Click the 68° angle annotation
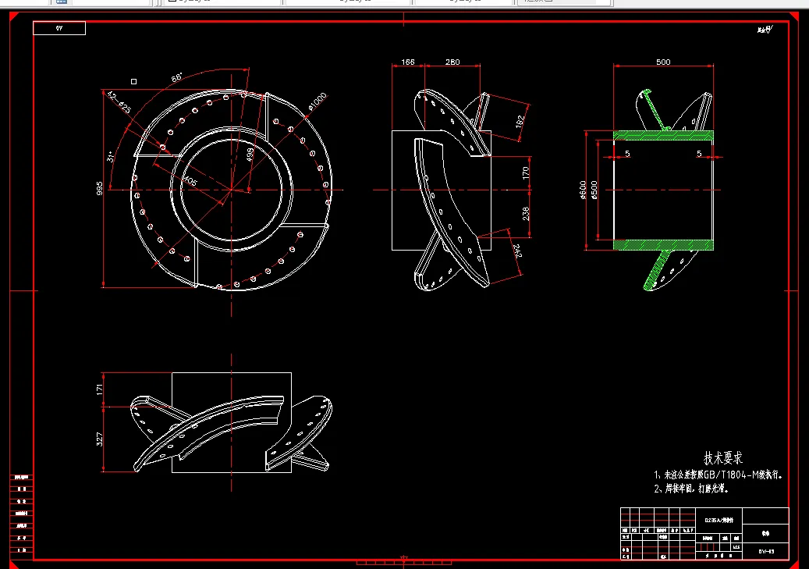The image size is (809, 569). coord(176,78)
